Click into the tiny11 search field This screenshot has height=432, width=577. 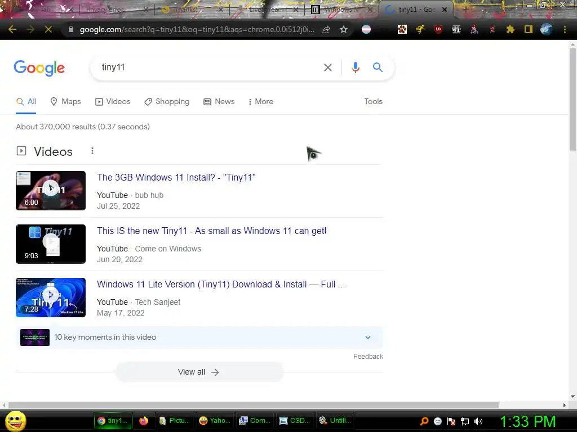point(210,67)
